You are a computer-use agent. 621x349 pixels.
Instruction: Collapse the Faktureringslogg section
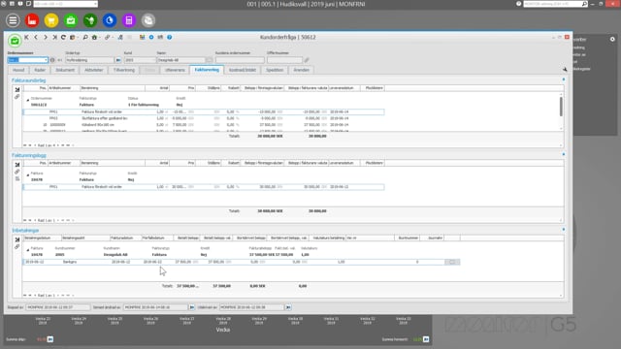click(x=564, y=154)
